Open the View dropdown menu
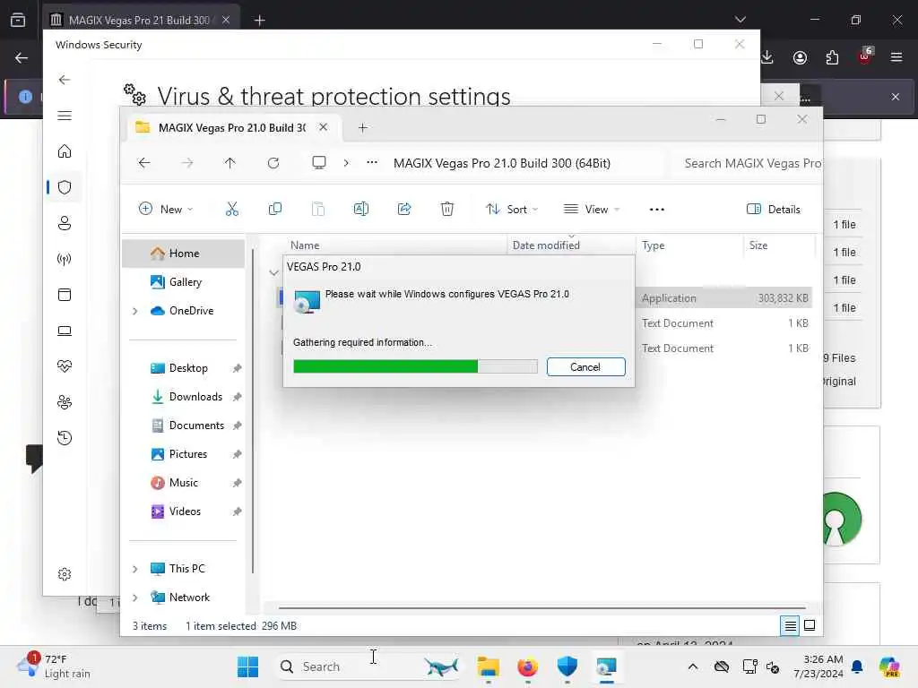 592,210
